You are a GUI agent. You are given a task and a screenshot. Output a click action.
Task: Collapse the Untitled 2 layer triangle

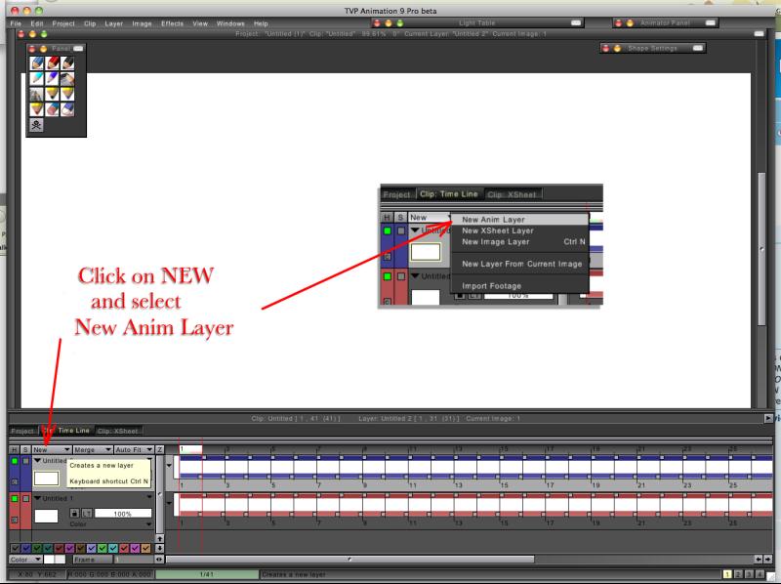pyautogui.click(x=37, y=460)
